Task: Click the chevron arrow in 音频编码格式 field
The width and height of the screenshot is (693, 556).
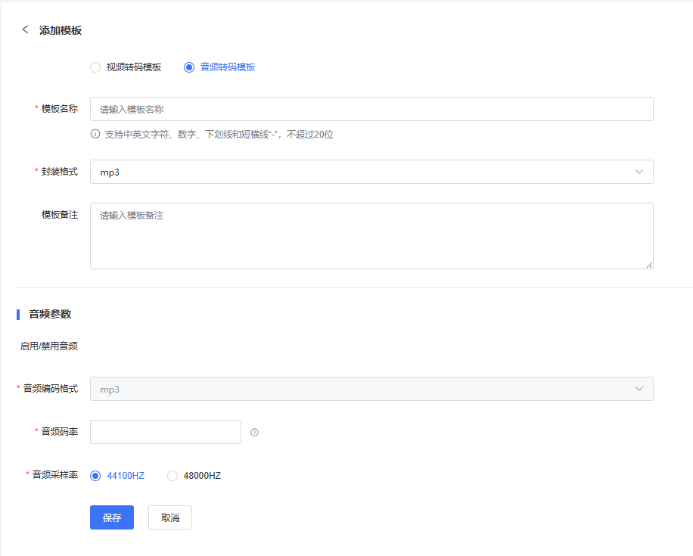Action: click(x=639, y=389)
